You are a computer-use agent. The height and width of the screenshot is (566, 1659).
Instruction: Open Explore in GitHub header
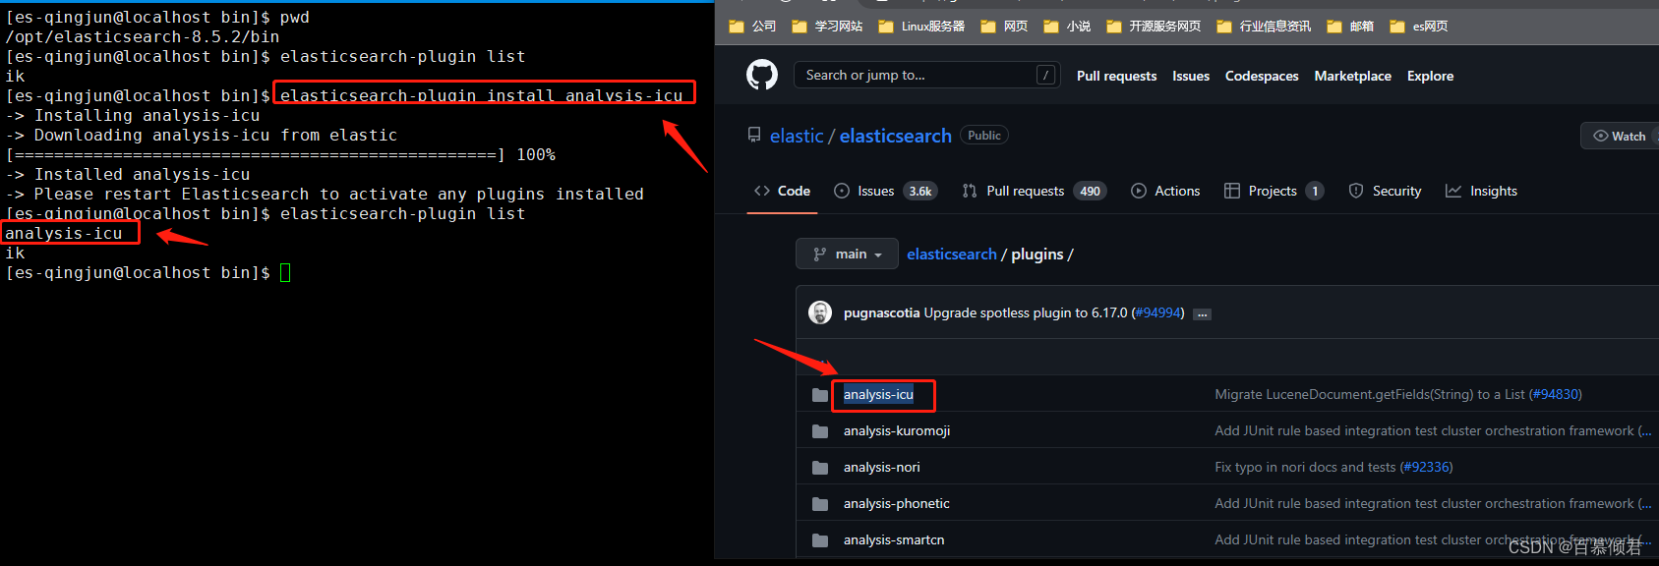coord(1430,76)
